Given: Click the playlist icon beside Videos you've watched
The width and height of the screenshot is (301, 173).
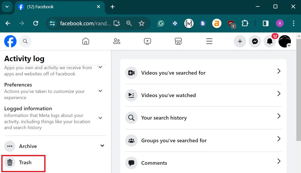Looking at the screenshot, I should (131, 95).
